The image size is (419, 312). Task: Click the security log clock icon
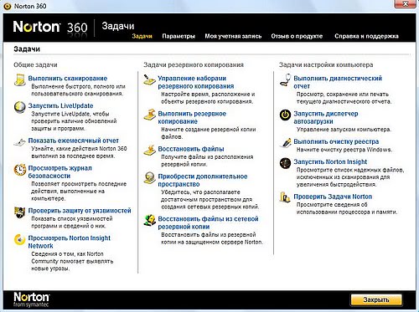click(20, 170)
